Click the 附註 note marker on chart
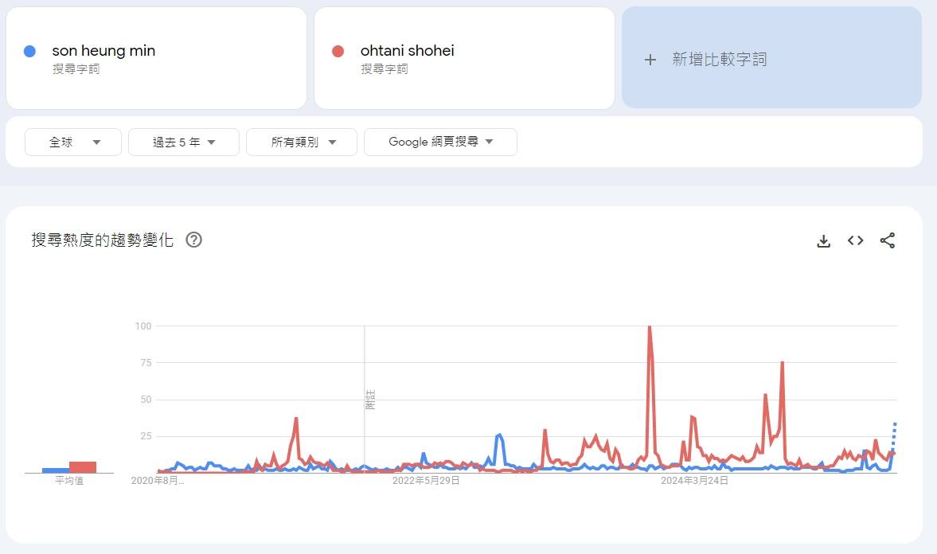Viewport: 937px width, 554px height. pyautogui.click(x=369, y=400)
